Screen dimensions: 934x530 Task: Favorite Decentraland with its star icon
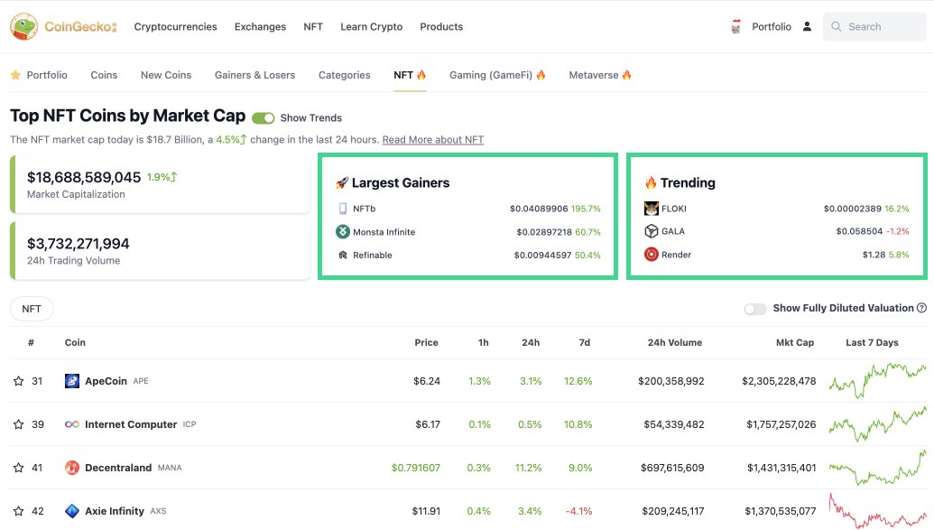pyautogui.click(x=18, y=468)
